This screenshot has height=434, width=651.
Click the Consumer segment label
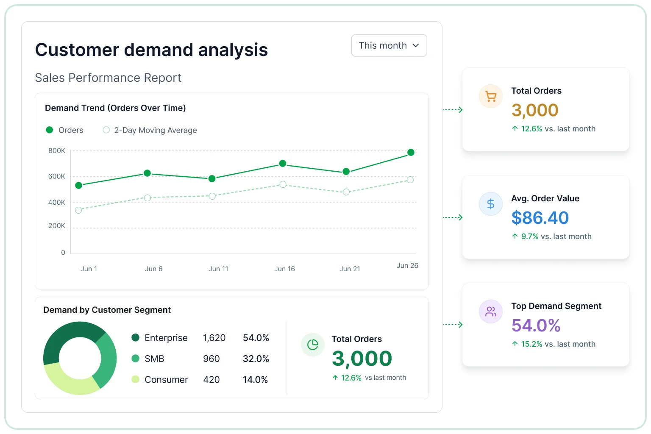tap(166, 379)
